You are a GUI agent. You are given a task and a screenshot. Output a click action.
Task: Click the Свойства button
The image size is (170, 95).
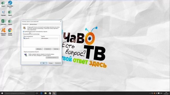[x=56, y=49]
